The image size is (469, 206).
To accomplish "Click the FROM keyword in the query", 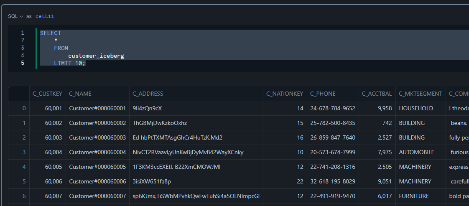I will click(x=61, y=48).
